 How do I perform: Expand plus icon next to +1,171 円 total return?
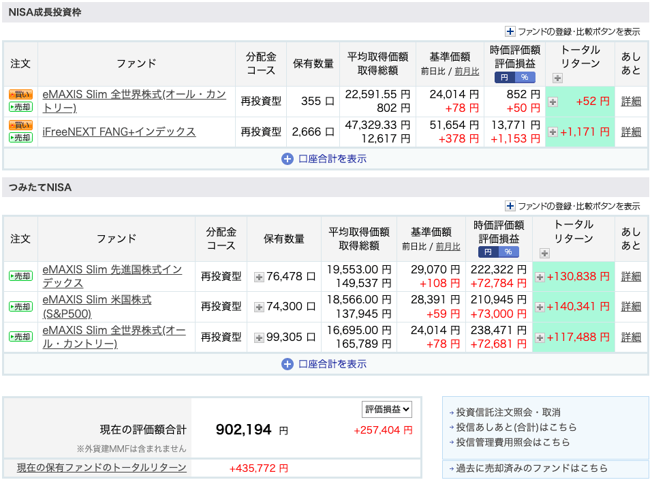[553, 132]
